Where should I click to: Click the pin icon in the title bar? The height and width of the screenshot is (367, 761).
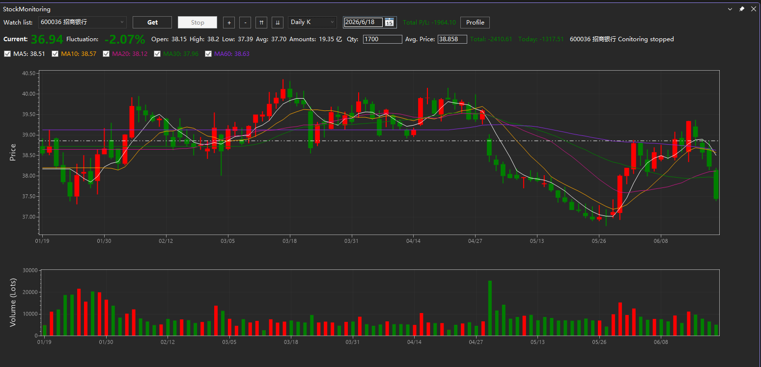click(742, 9)
